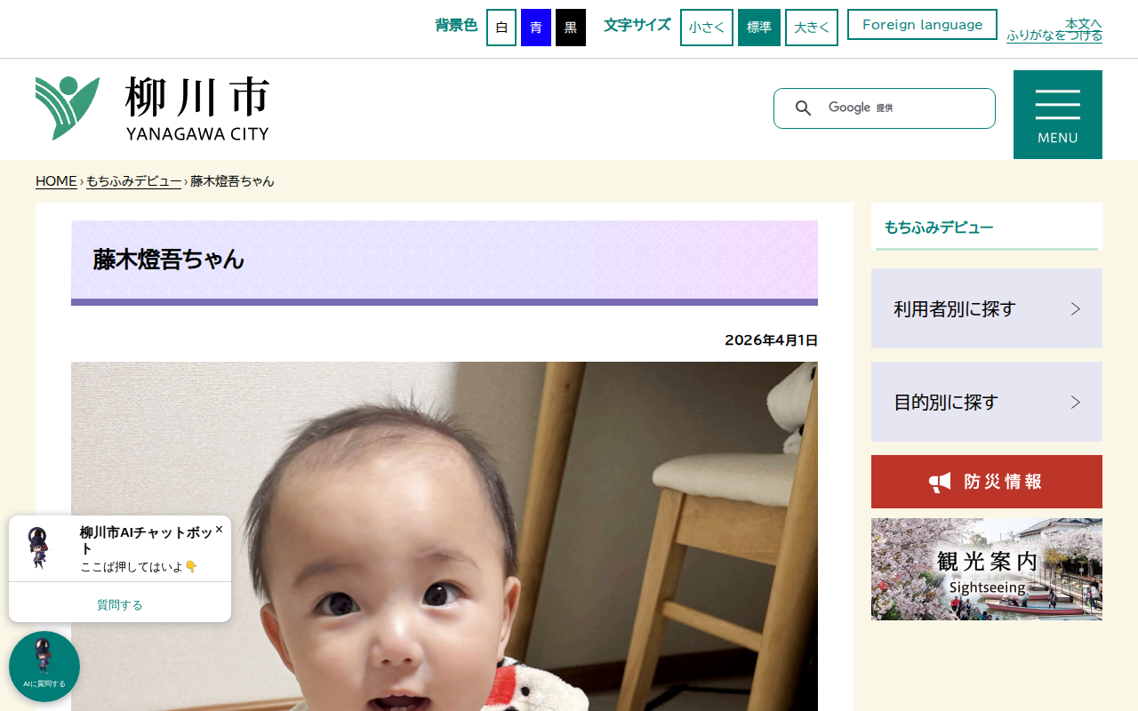Go to HOME breadcrumb link
The image size is (1138, 711).
tap(56, 181)
